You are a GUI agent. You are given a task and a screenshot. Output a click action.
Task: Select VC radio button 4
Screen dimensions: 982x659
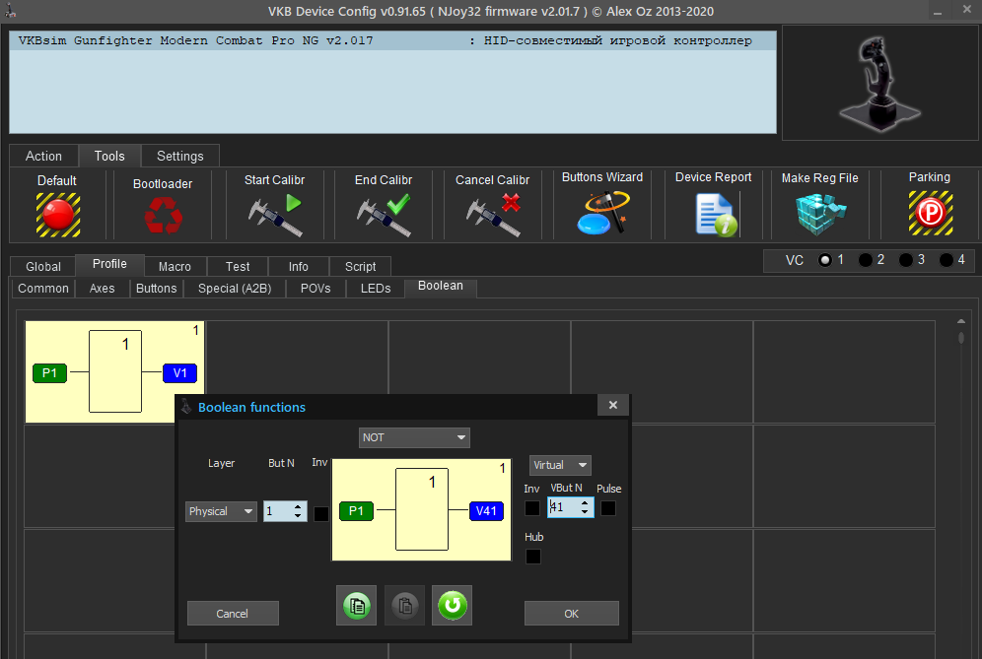[947, 260]
